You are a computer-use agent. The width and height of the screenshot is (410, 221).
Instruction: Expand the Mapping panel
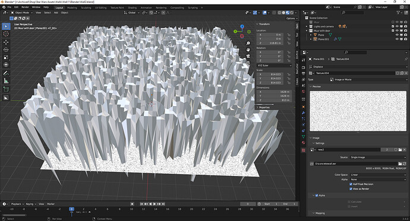(318, 213)
